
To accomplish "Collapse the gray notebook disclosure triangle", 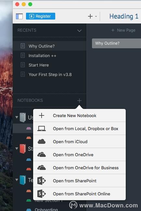I will pos(17,117).
